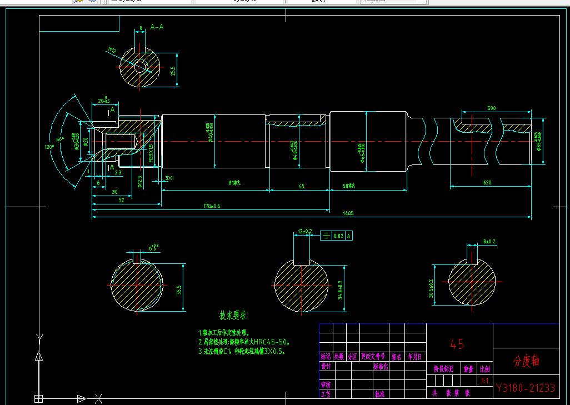The width and height of the screenshot is (570, 405).
Task: Select the 1485 overall length dimension
Action: pyautogui.click(x=348, y=213)
